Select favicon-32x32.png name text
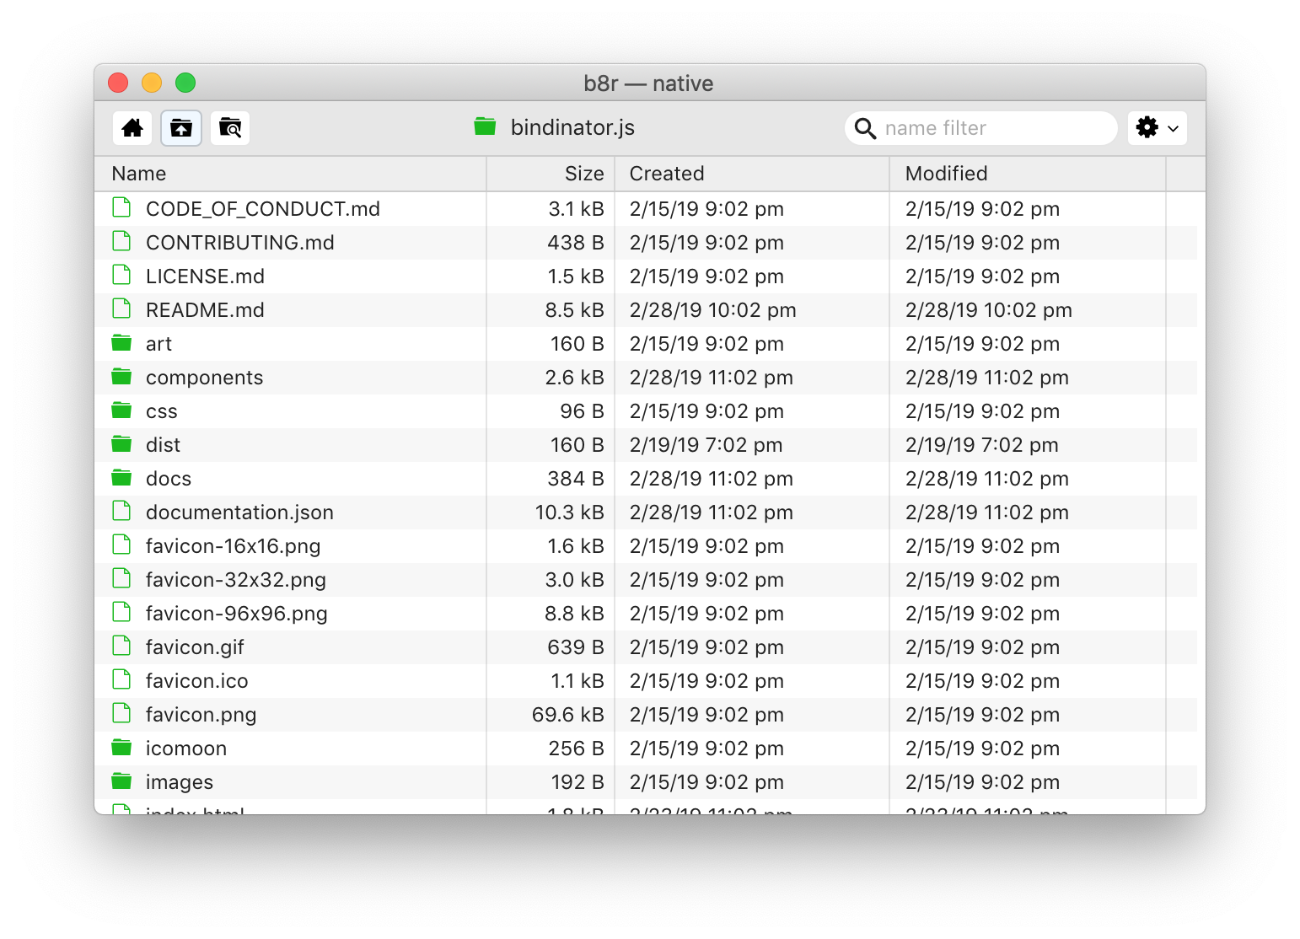This screenshot has height=939, width=1300. [235, 580]
